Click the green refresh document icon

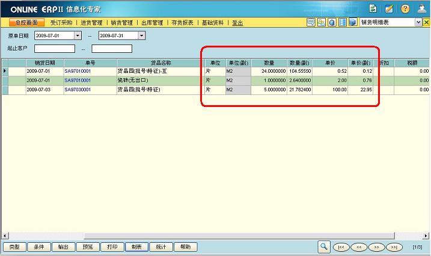click(x=373, y=9)
